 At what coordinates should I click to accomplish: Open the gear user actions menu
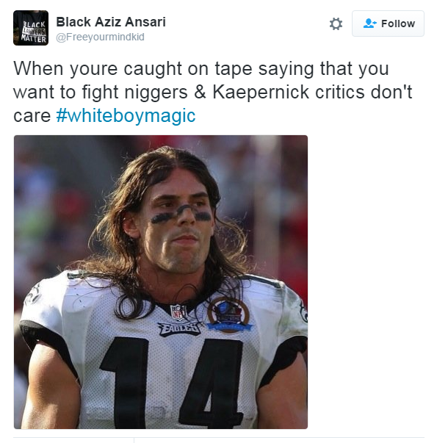[336, 24]
